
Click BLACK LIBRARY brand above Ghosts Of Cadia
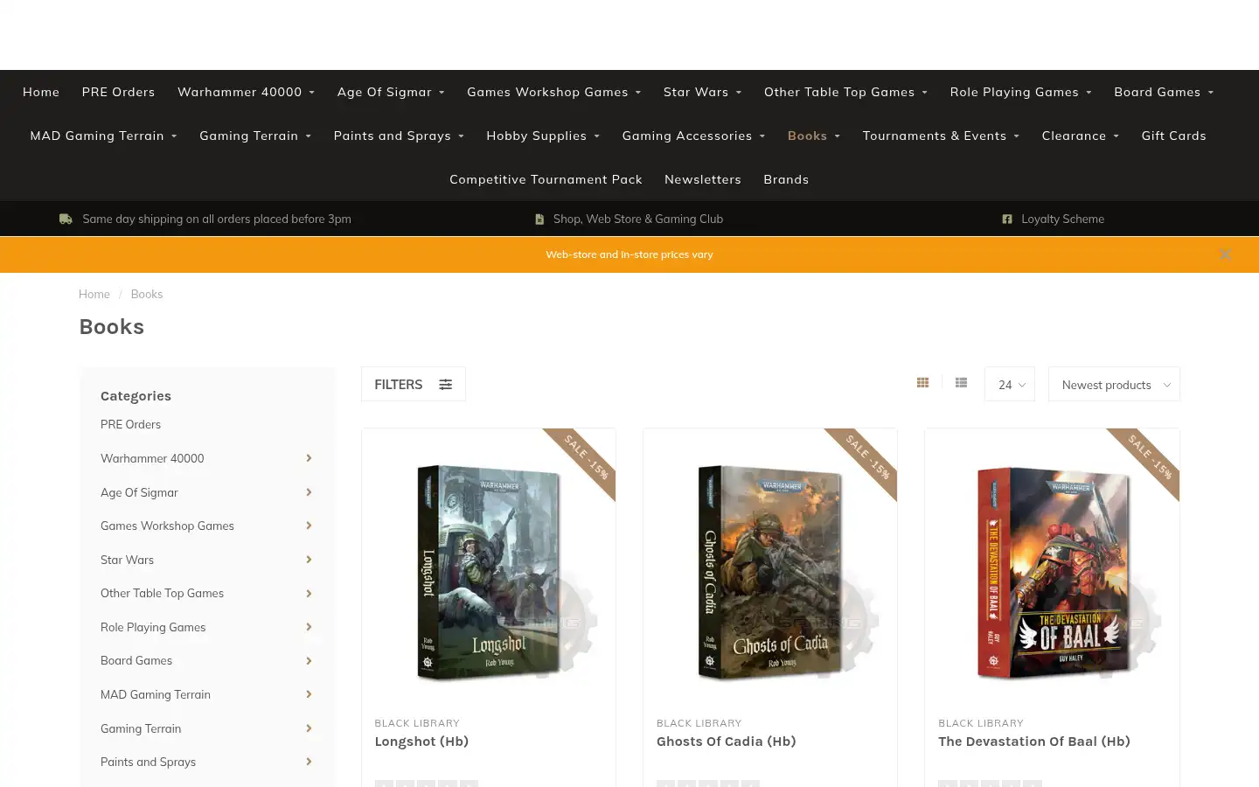[699, 723]
